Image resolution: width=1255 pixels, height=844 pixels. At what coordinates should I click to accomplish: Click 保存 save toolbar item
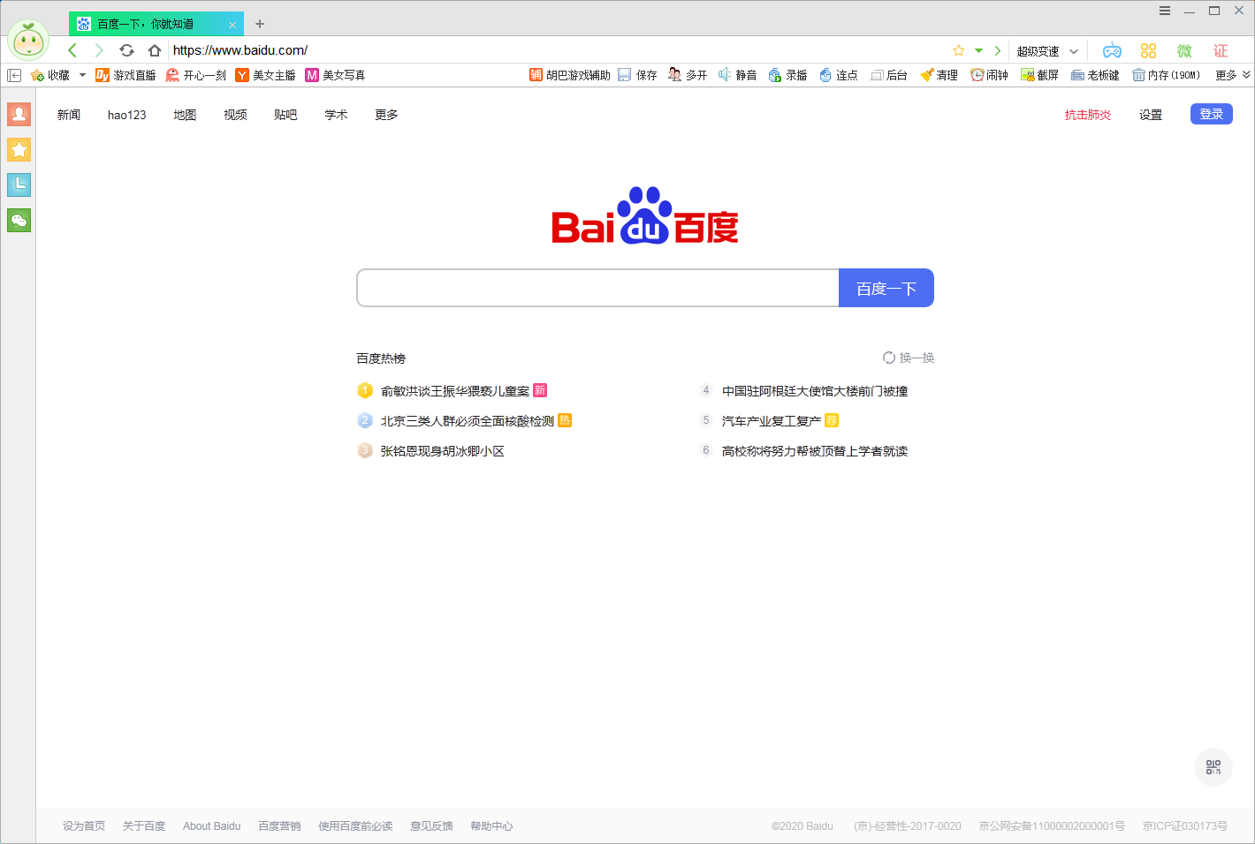click(637, 75)
